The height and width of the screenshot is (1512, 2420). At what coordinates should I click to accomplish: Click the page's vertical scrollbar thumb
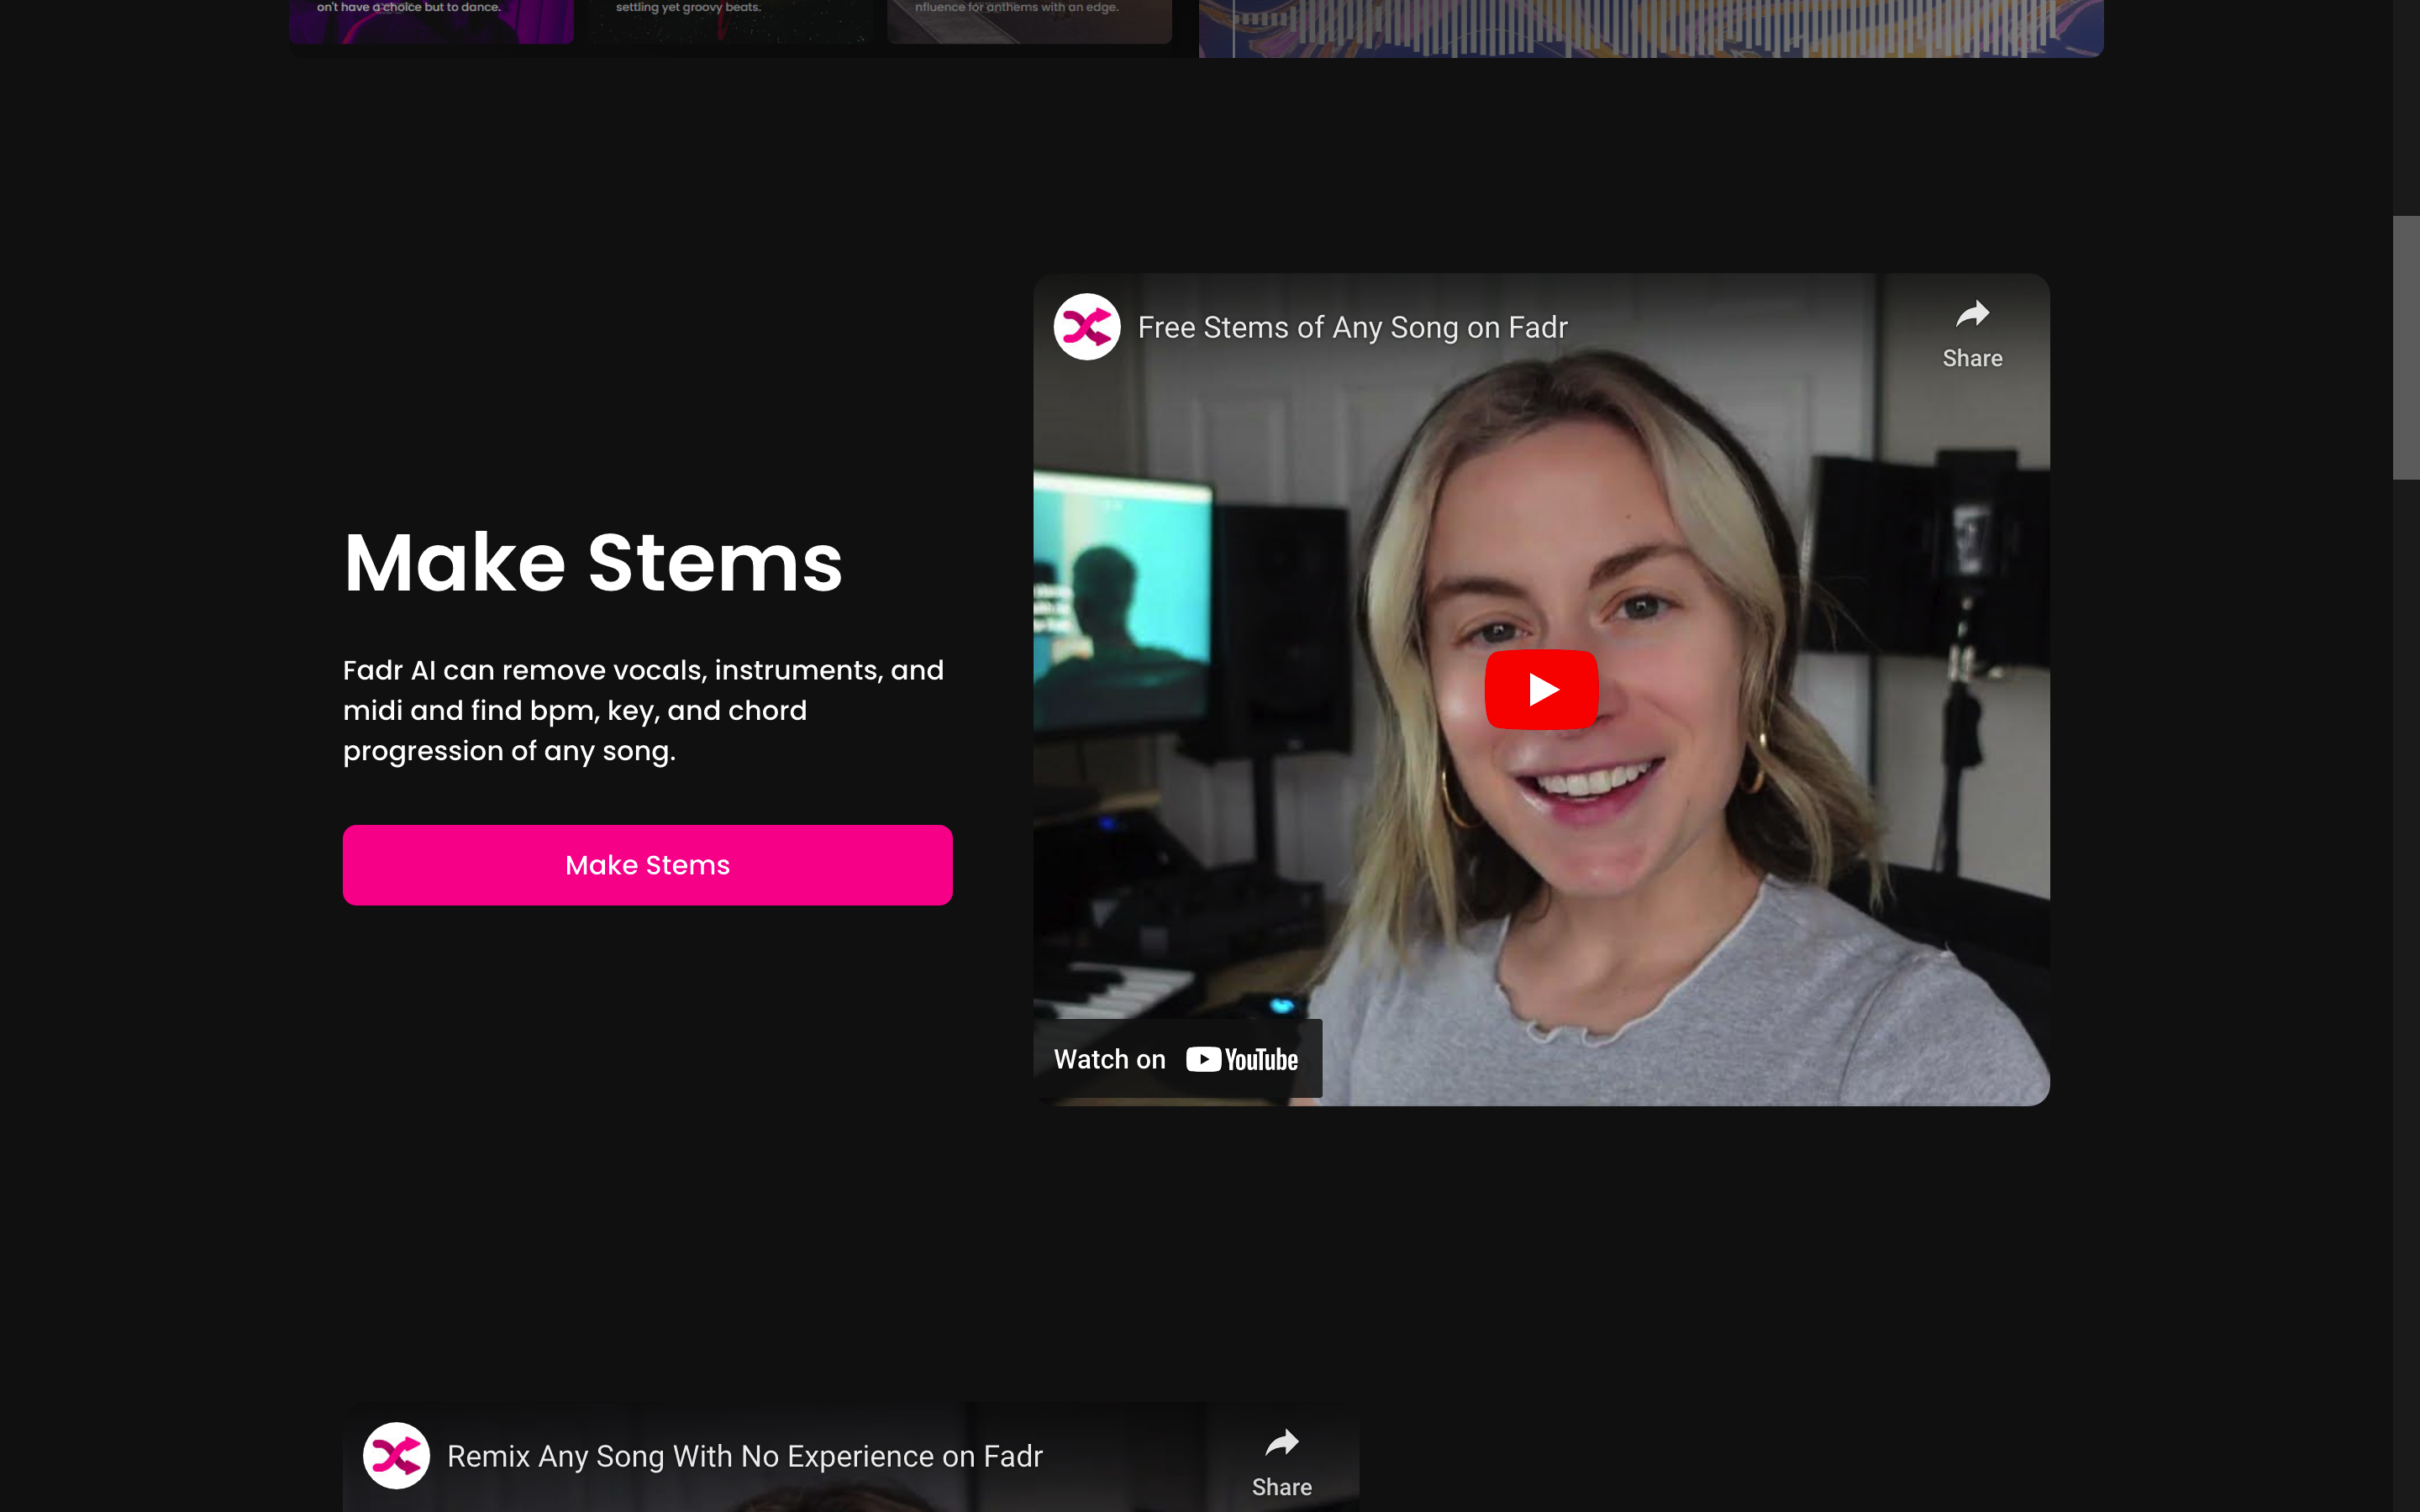[2405, 347]
